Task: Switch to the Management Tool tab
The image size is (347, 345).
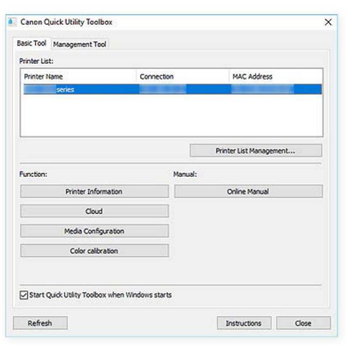Action: (x=79, y=44)
